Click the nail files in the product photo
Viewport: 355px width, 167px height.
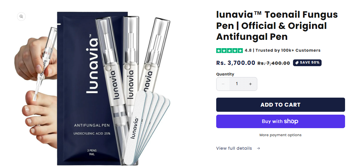click(146, 127)
